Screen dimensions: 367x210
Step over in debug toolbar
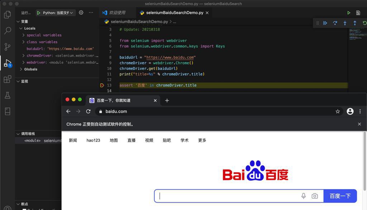[335, 23]
